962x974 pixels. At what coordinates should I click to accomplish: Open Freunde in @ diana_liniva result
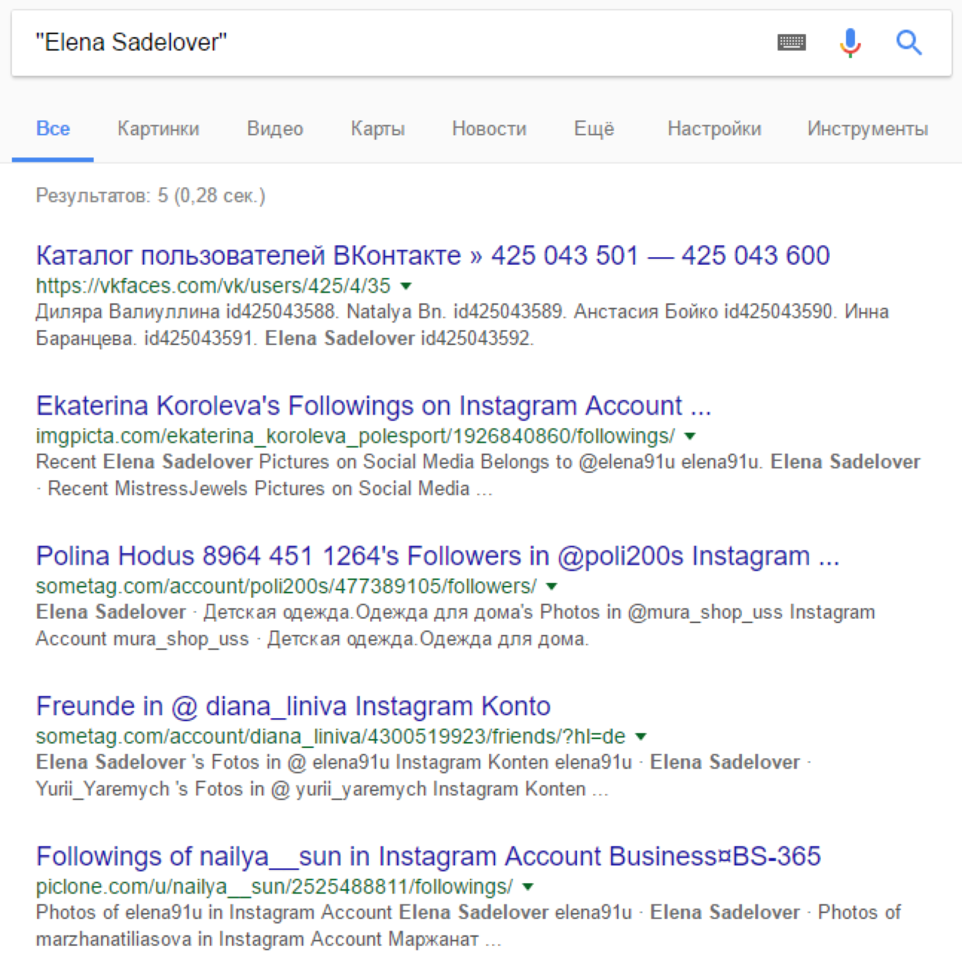pyautogui.click(x=293, y=706)
